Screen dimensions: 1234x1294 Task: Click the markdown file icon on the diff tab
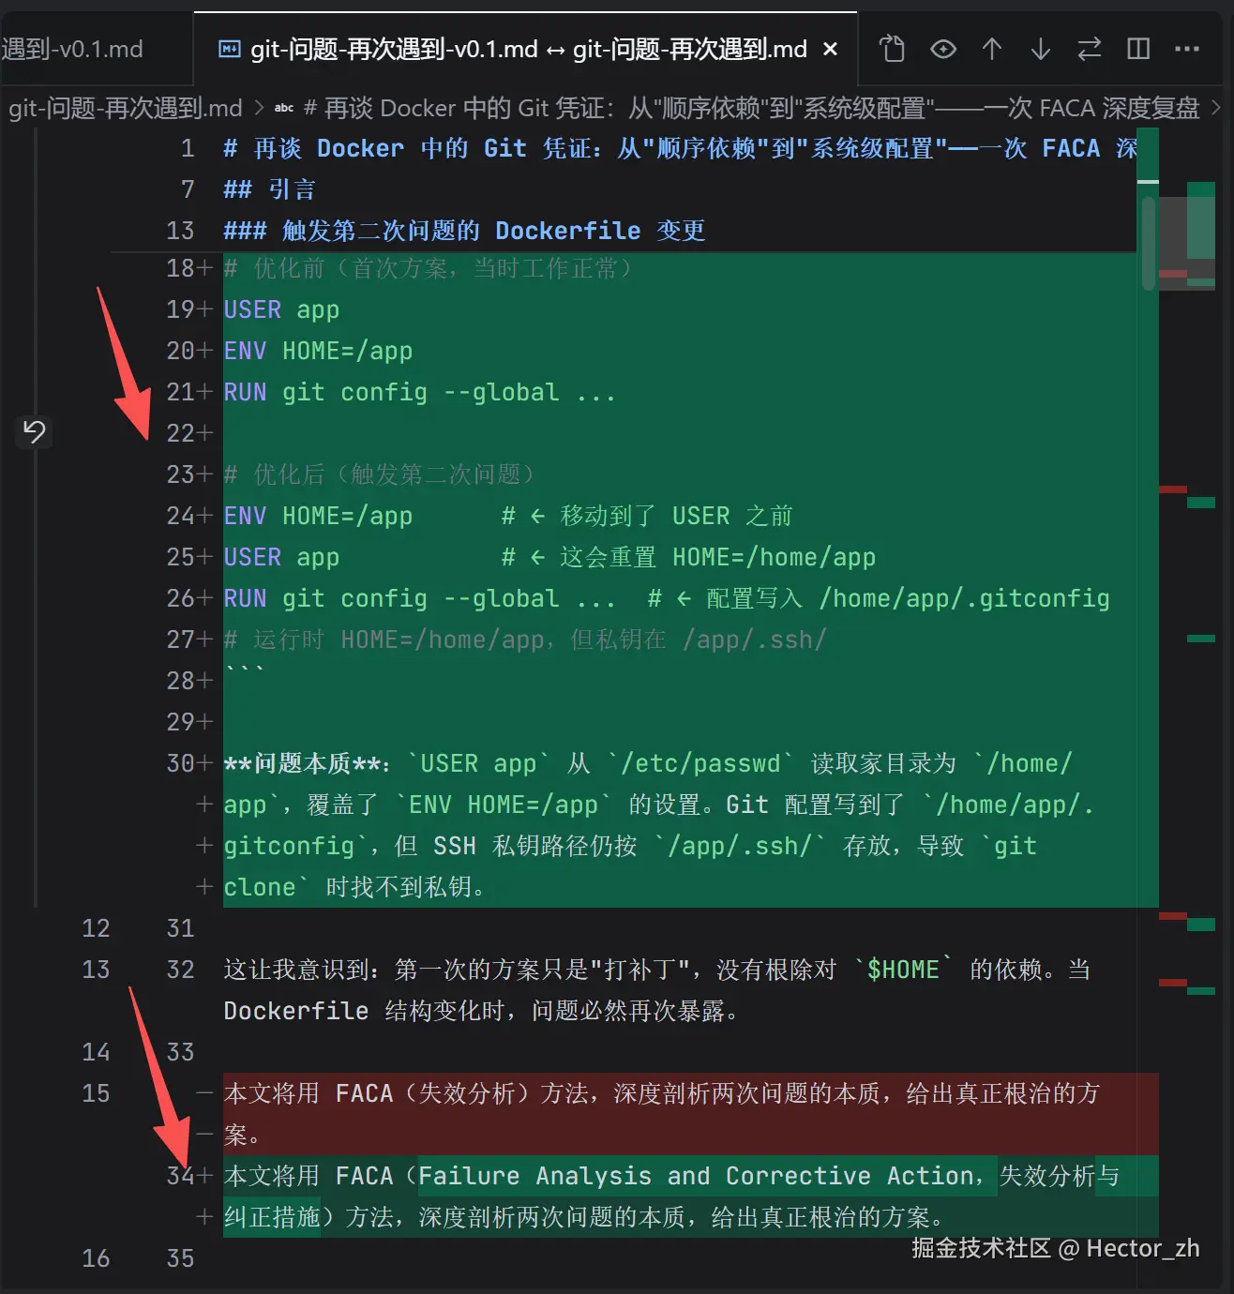pyautogui.click(x=229, y=49)
